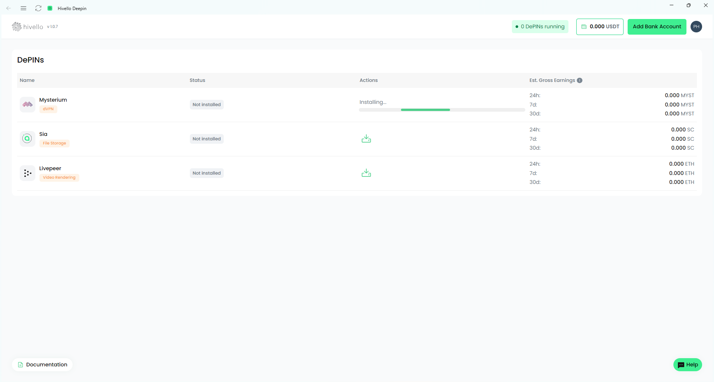Click the Add Bank Account button

click(x=657, y=27)
